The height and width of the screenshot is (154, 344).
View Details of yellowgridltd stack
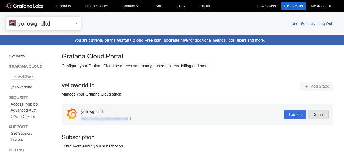[x=318, y=115]
